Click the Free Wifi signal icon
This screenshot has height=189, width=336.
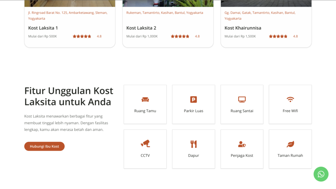click(290, 99)
